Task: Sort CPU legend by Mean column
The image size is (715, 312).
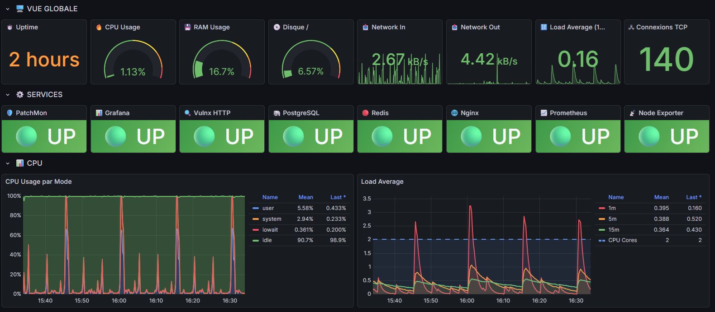Action: (305, 197)
